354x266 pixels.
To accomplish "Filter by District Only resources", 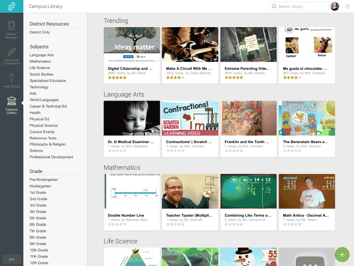I will pyautogui.click(x=39, y=32).
